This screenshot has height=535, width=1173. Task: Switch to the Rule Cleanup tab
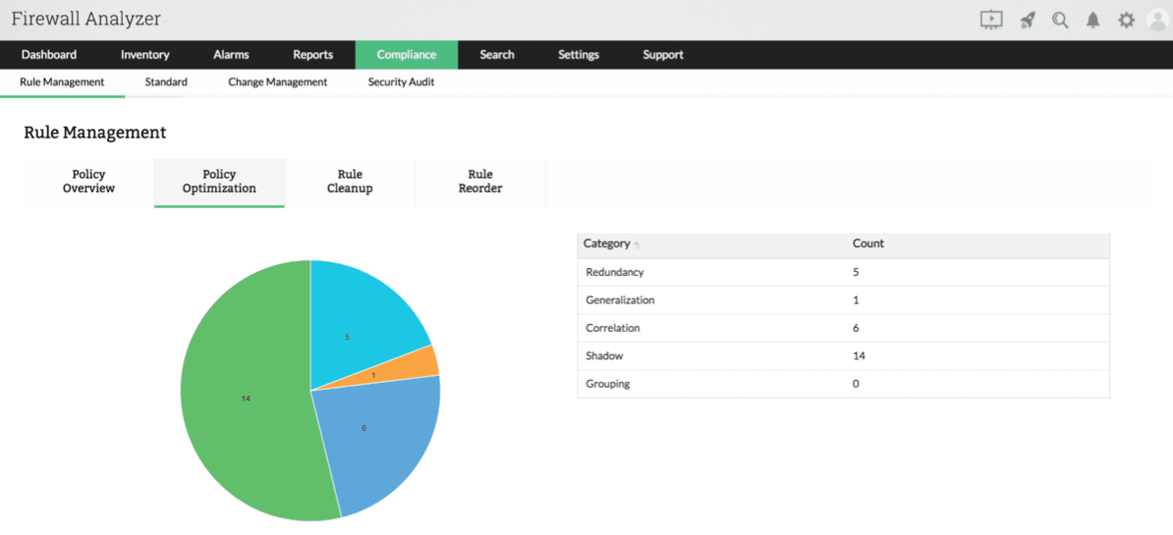(x=350, y=182)
